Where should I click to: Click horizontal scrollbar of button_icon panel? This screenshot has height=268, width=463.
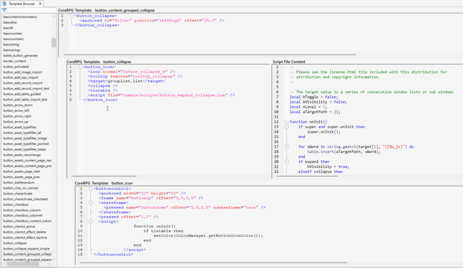(x=214, y=263)
